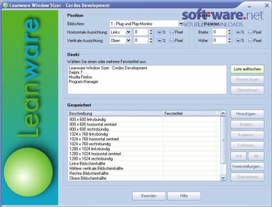
Task: Sort by Beschreibung column header
Action: tap(116, 113)
